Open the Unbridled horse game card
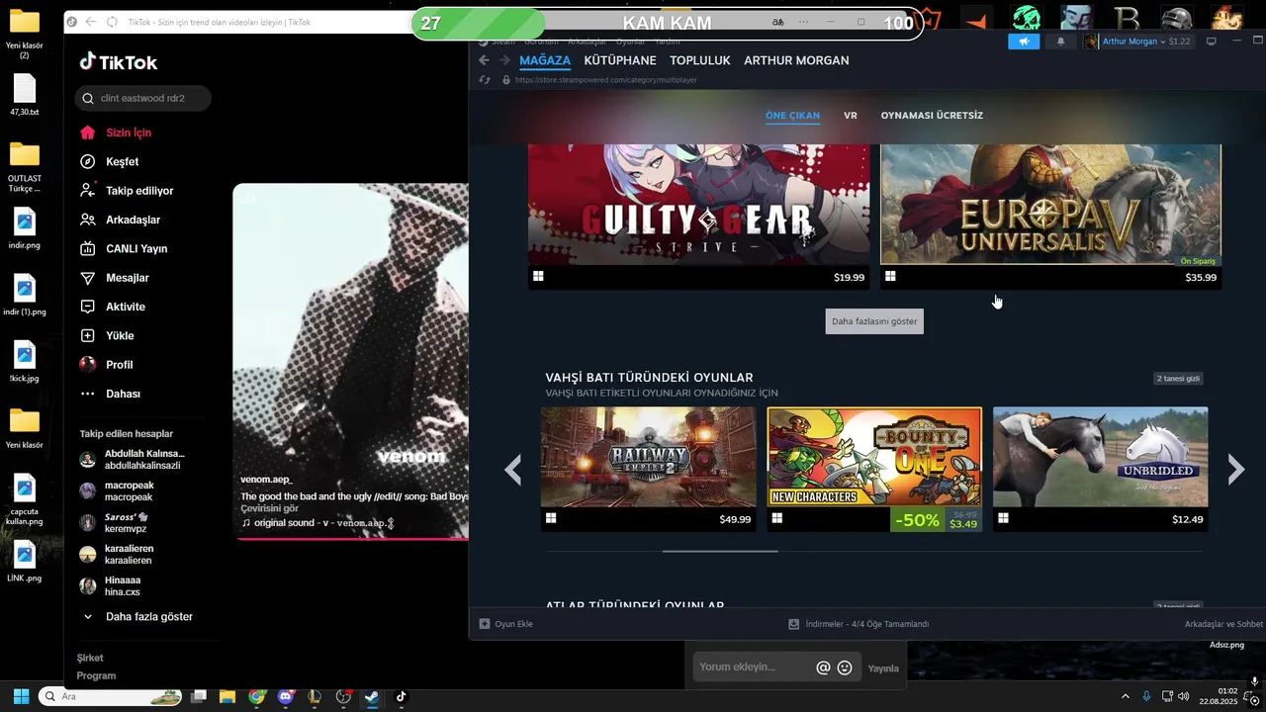Viewport: 1266px width, 712px height. point(1100,469)
